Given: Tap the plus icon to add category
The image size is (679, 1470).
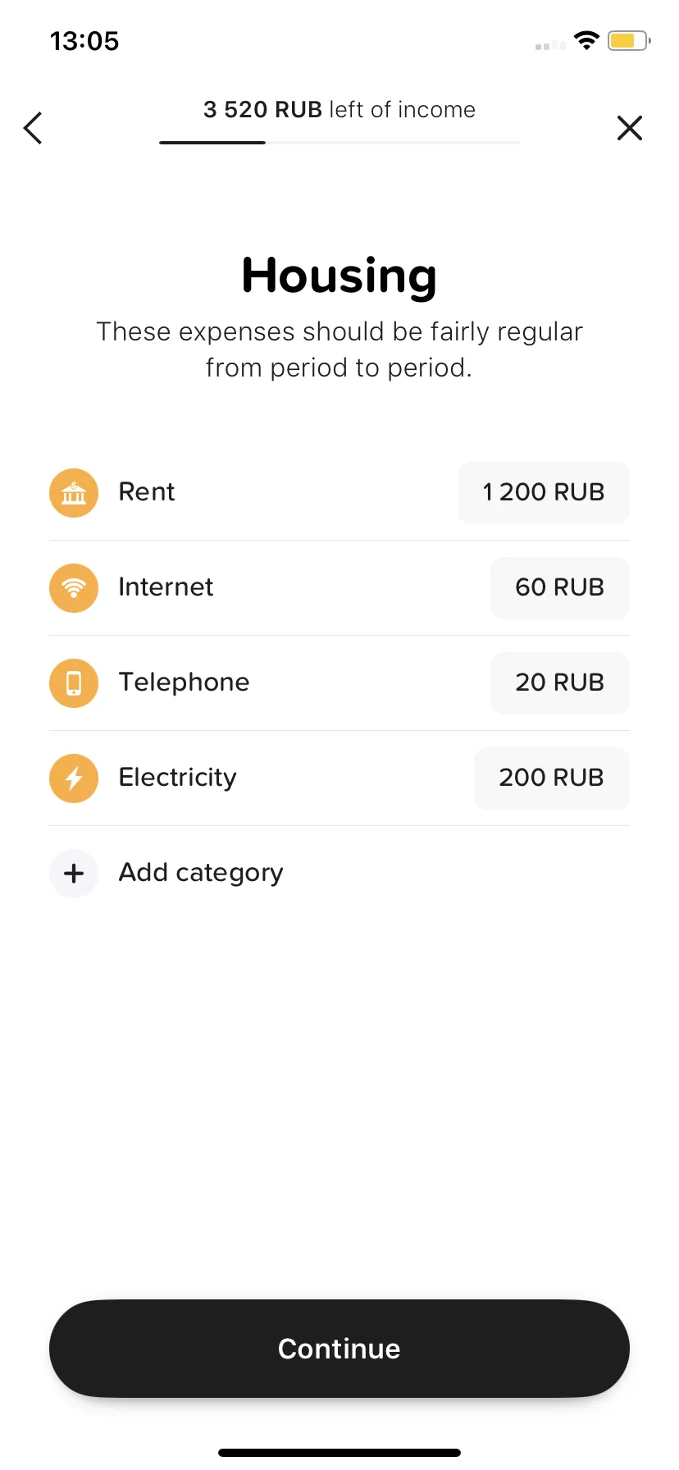Looking at the screenshot, I should click(x=74, y=874).
